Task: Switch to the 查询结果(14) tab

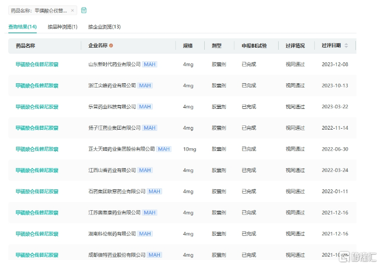Action: tap(22, 27)
